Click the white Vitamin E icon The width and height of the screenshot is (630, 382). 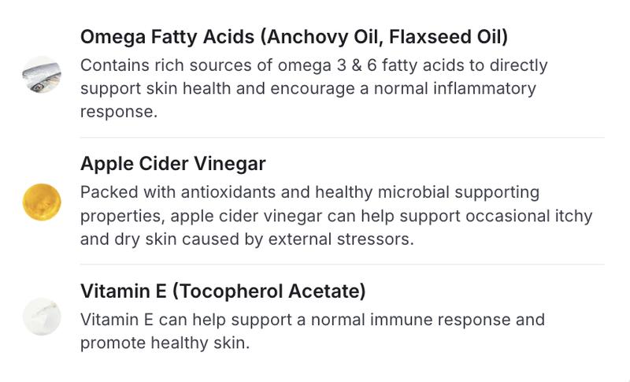[42, 317]
